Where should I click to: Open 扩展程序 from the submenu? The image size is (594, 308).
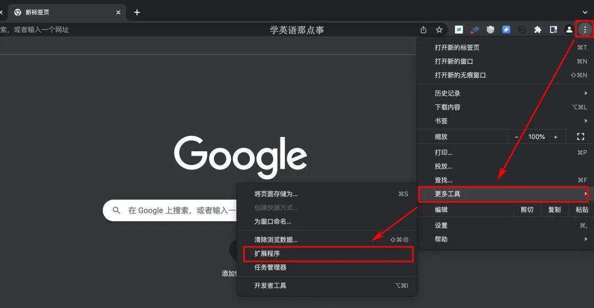click(x=327, y=254)
